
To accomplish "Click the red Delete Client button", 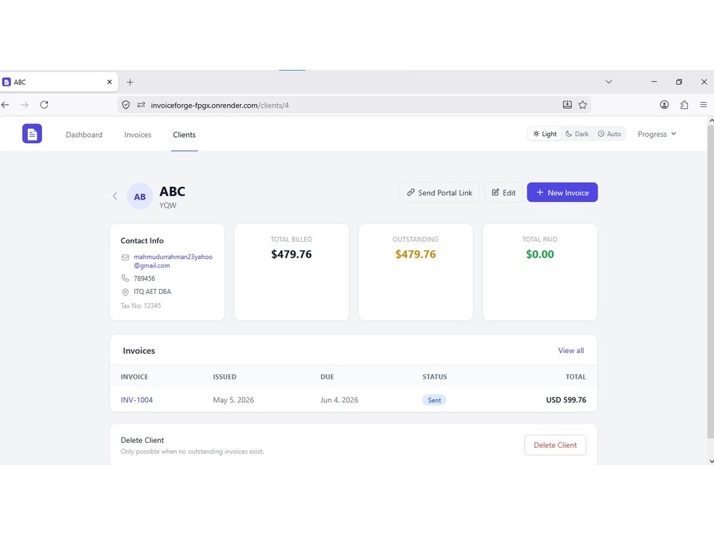I will 555,445.
